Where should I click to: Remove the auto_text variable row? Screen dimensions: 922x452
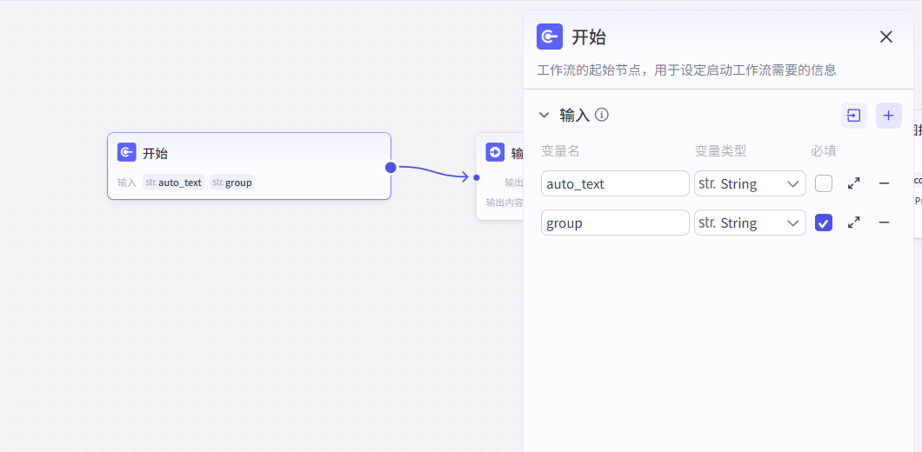(884, 183)
